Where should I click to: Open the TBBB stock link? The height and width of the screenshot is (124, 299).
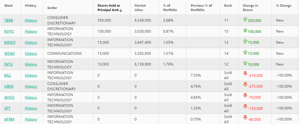9,20
